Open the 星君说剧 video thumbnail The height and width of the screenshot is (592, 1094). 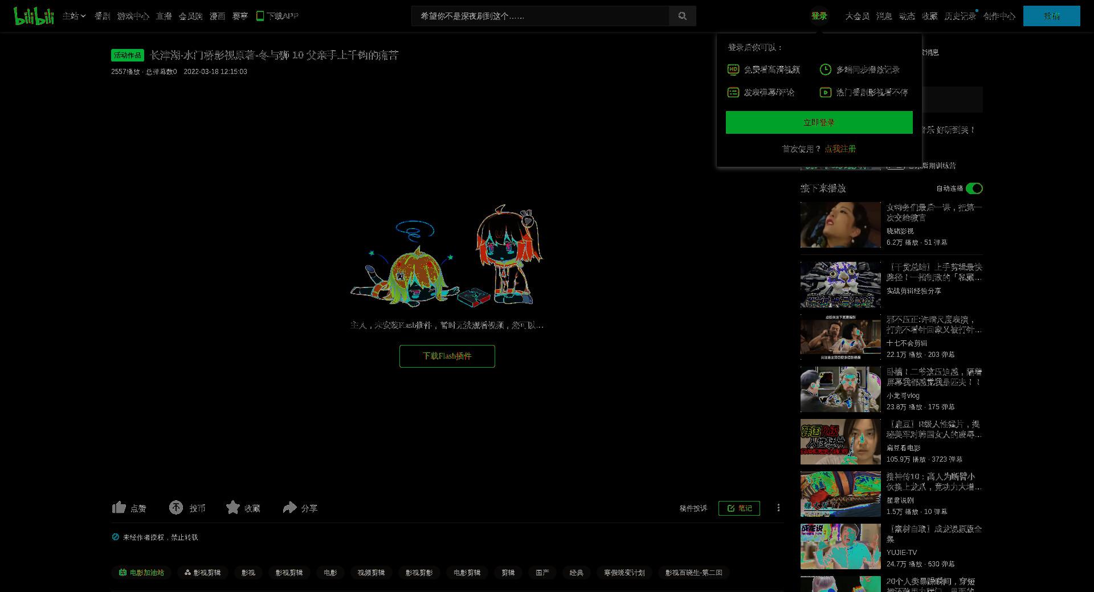(x=840, y=494)
